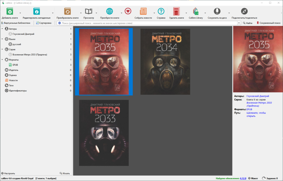Click Виртуальные библиотеки button
The width and height of the screenshot is (283, 181).
[16, 23]
